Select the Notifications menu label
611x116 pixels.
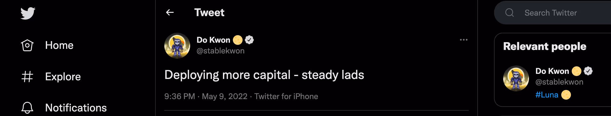click(76, 108)
